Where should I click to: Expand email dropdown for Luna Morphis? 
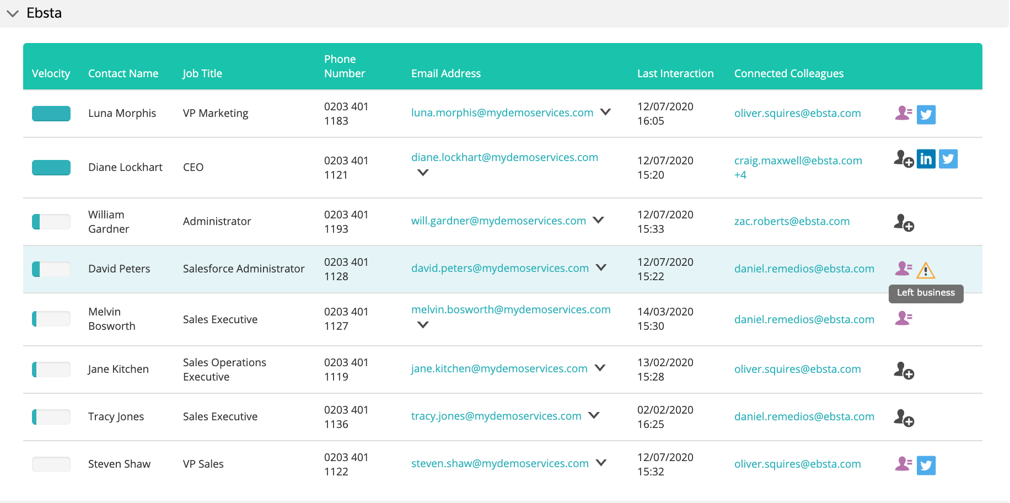pyautogui.click(x=605, y=112)
